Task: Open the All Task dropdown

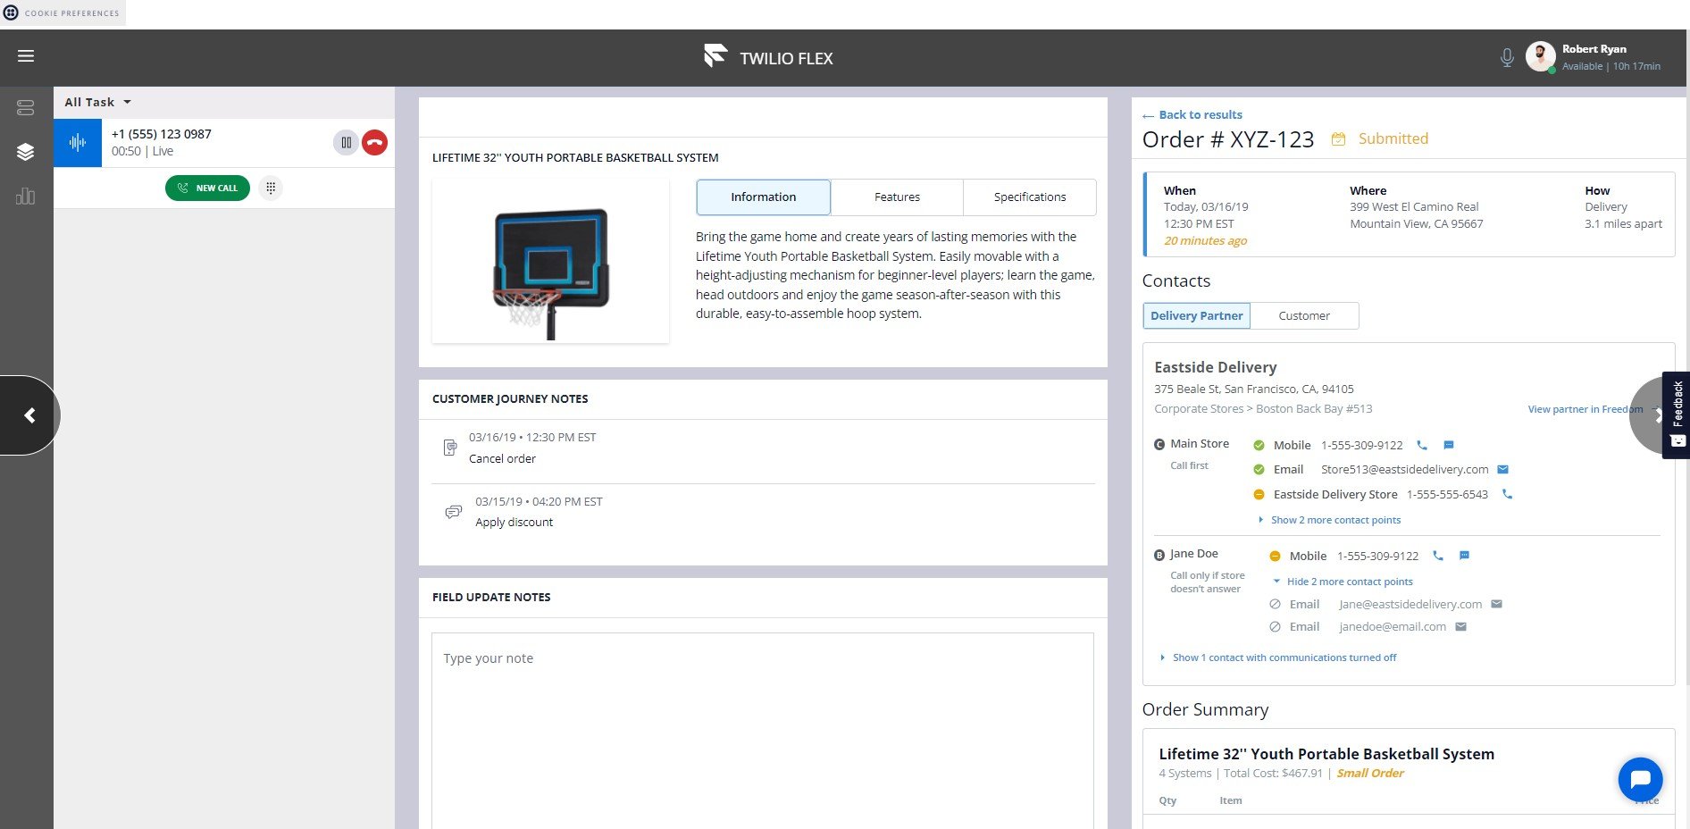Action: pyautogui.click(x=97, y=103)
